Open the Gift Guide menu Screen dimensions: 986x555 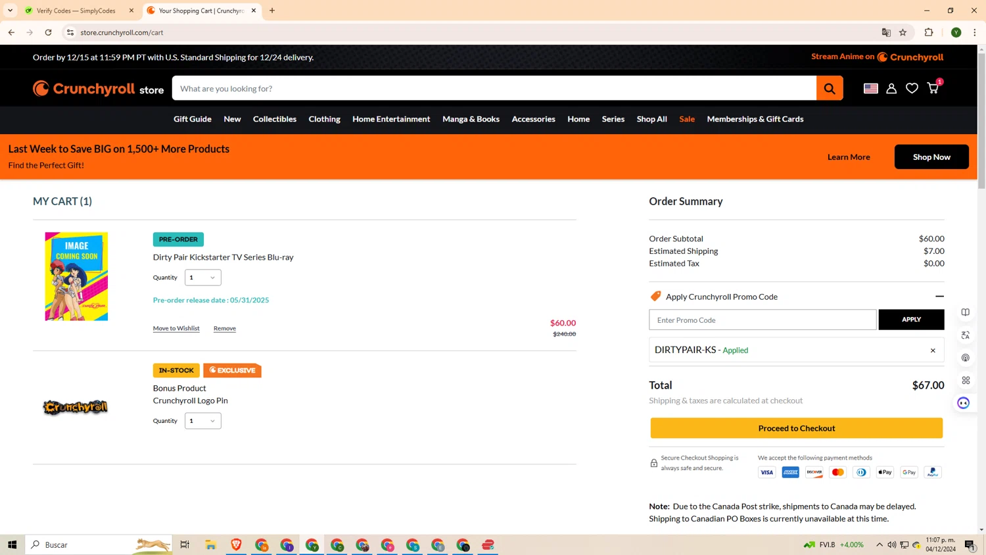[193, 119]
